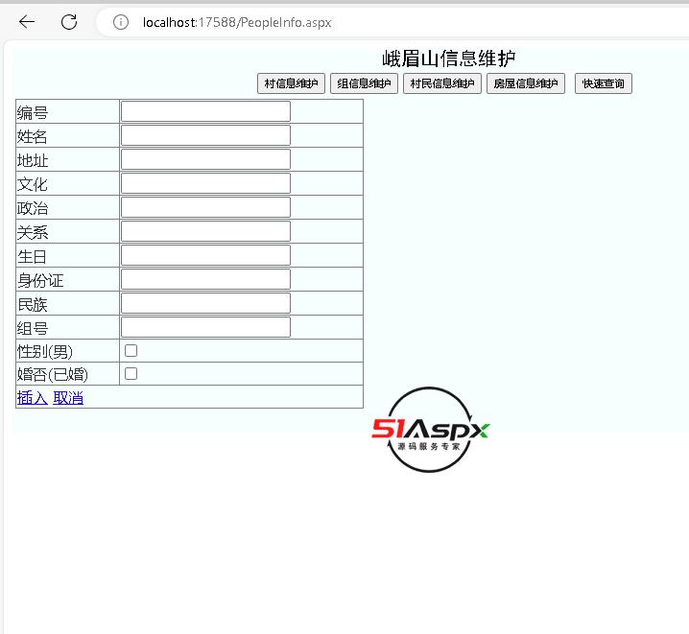Click the 取消 link to cancel

[68, 398]
